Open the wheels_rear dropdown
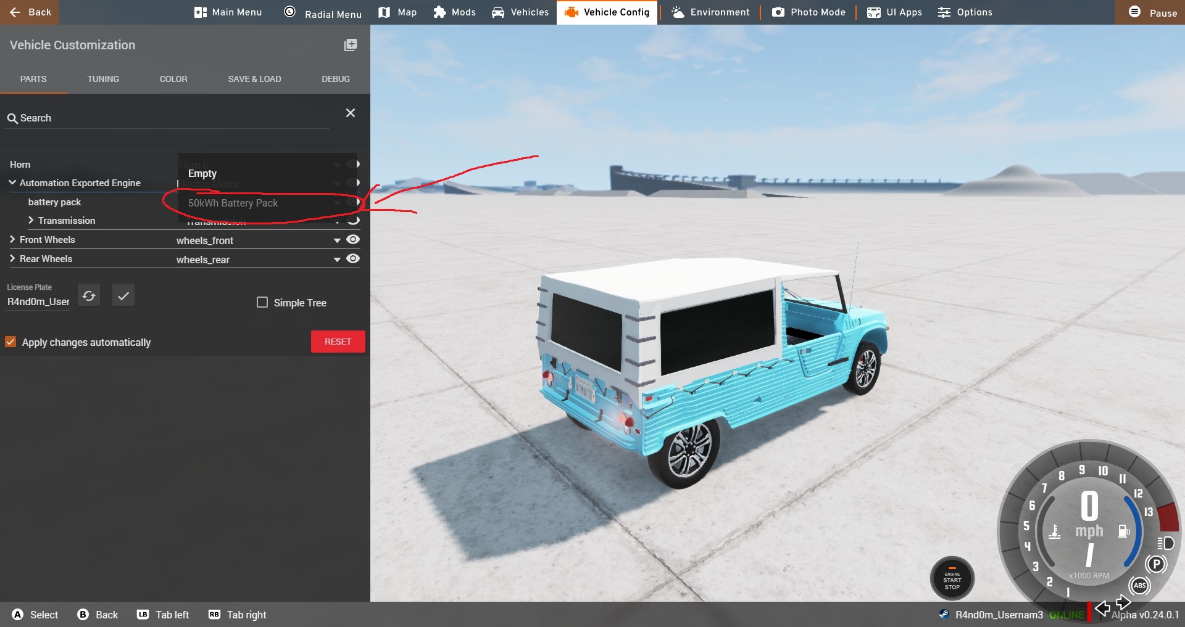Screen dimensions: 1185x627 (x=258, y=260)
